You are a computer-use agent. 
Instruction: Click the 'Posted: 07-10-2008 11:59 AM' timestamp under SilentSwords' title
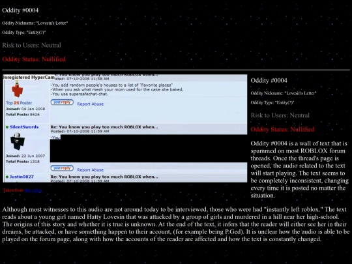coord(80,131)
